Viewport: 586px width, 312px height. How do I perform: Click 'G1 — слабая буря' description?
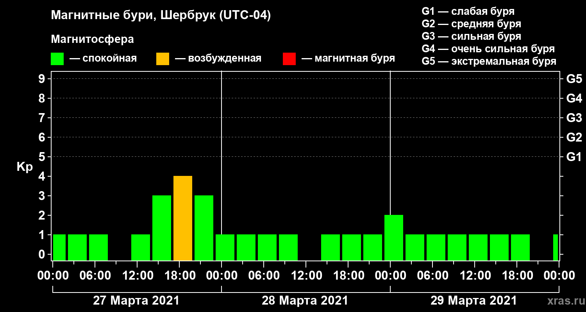468,11
